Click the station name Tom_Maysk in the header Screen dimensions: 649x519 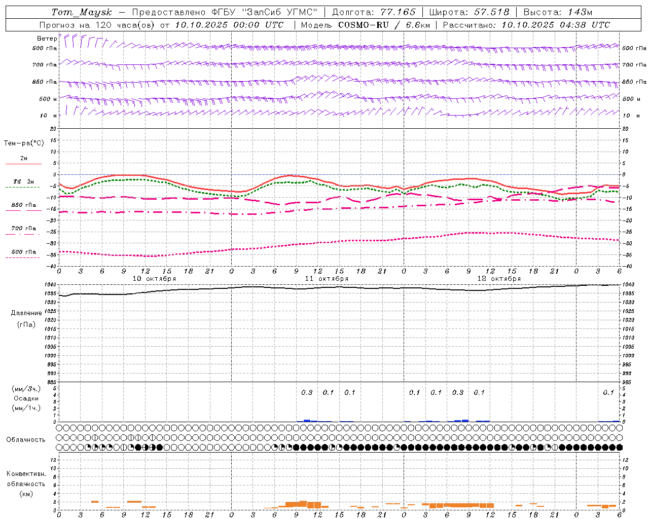point(82,12)
